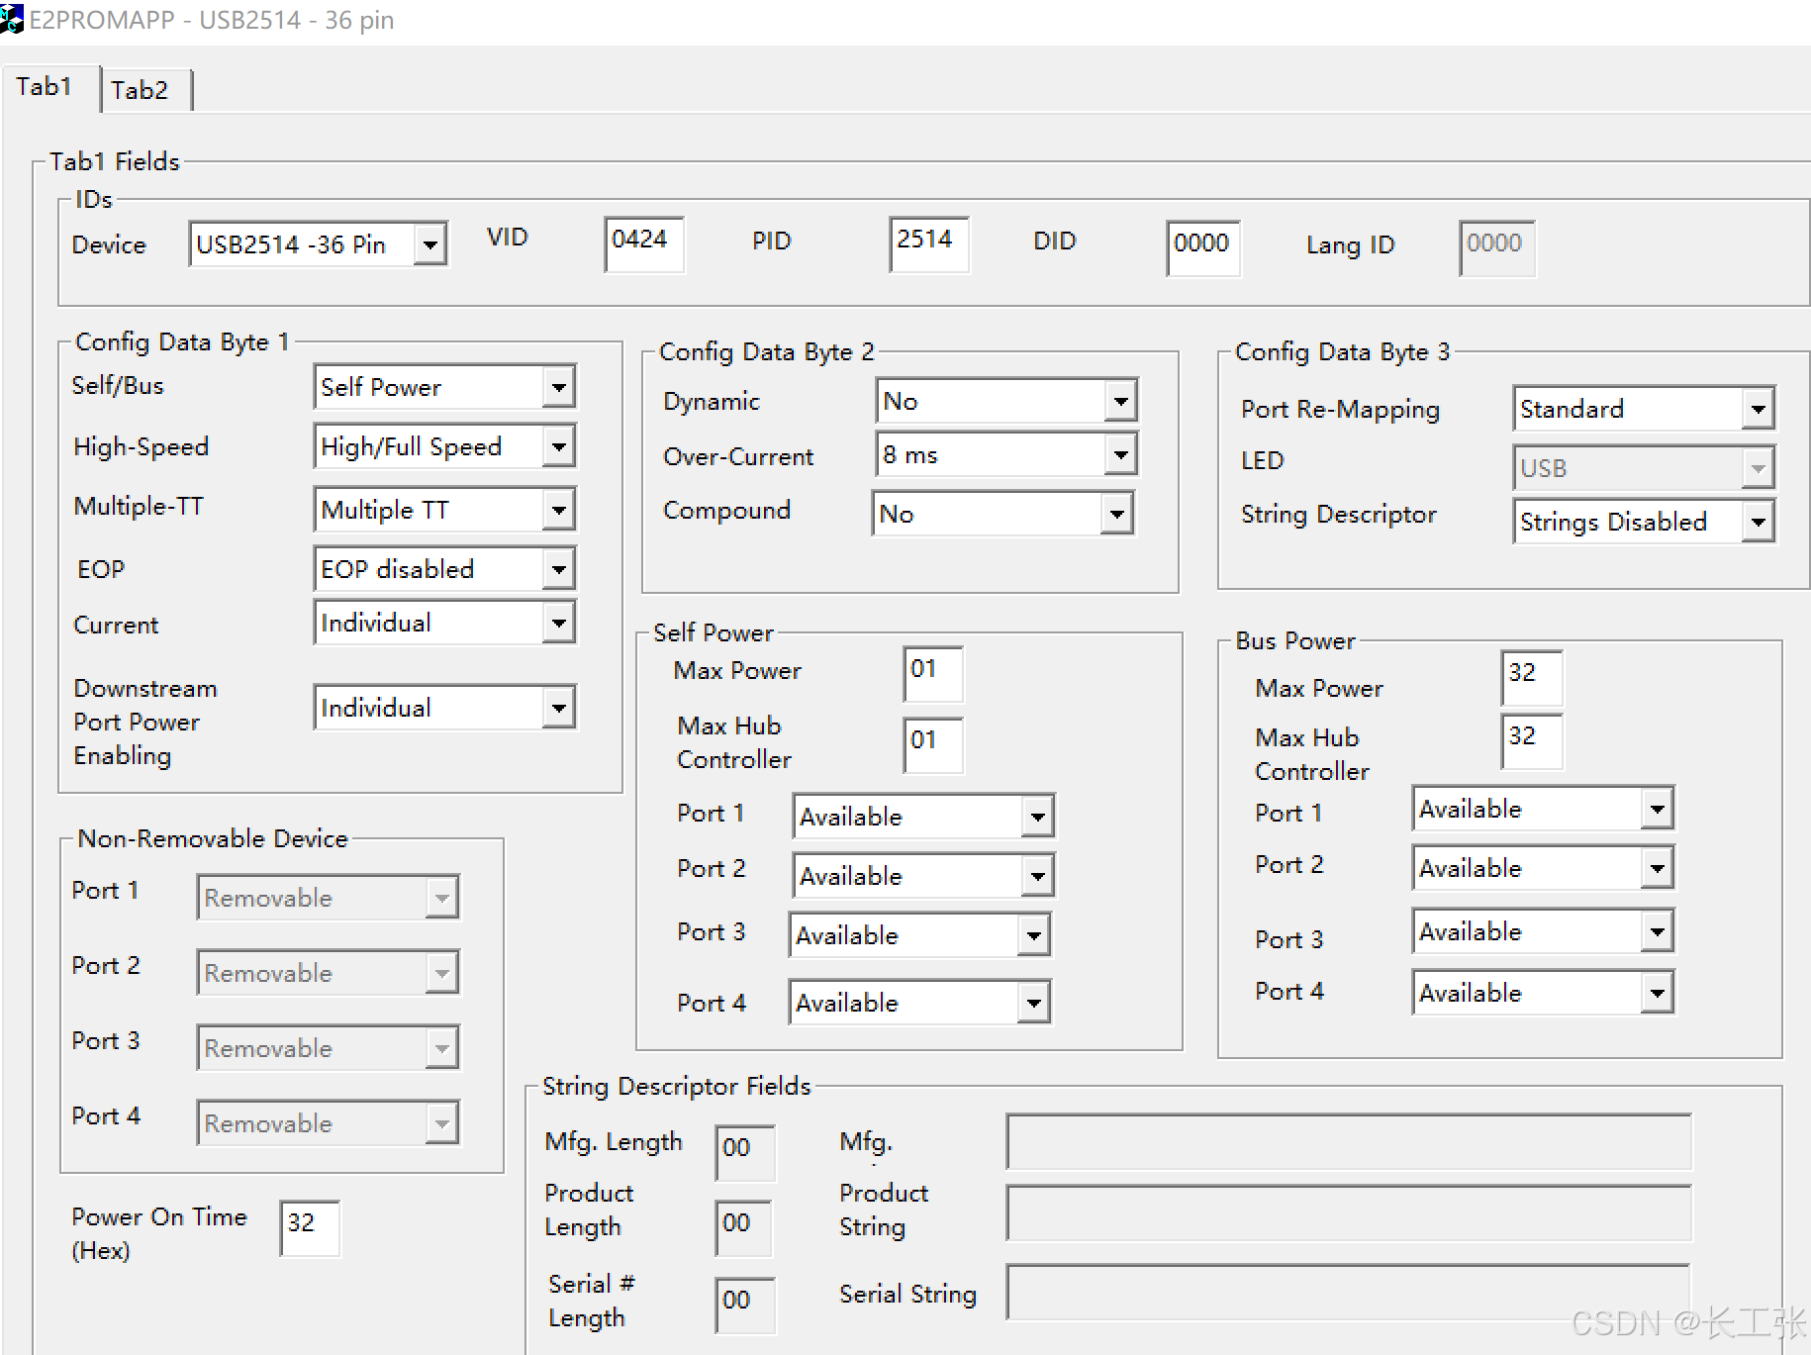
Task: Open the High-Speed dropdown
Action: coord(444,446)
